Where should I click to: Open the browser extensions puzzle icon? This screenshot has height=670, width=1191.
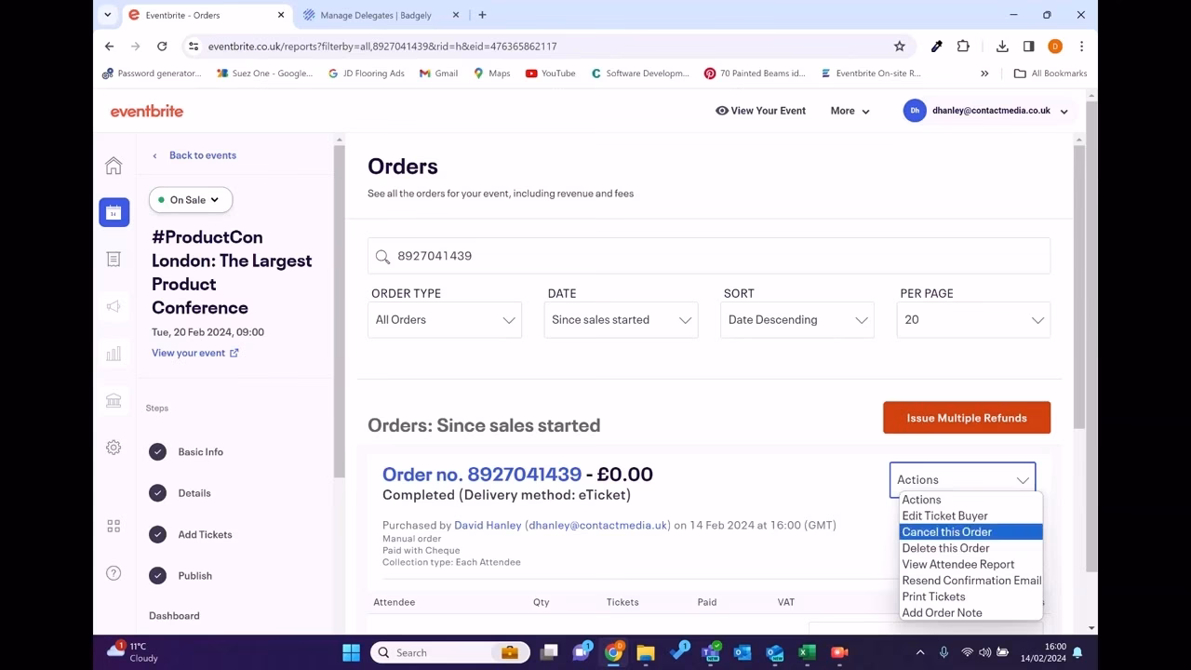963,46
